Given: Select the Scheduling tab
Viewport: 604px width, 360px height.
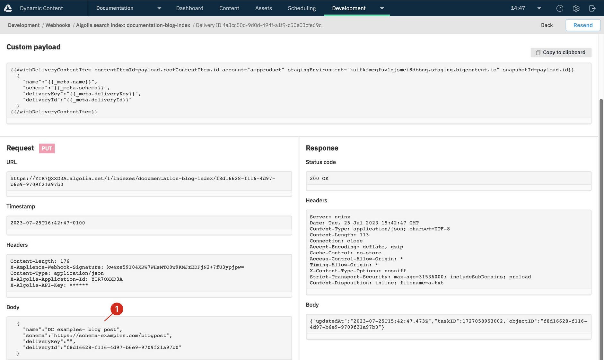Looking at the screenshot, I should tap(302, 8).
